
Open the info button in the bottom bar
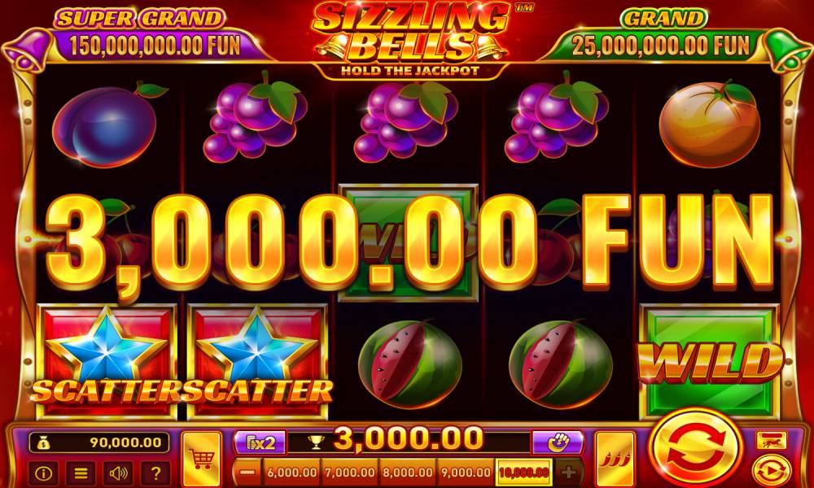coord(44,473)
